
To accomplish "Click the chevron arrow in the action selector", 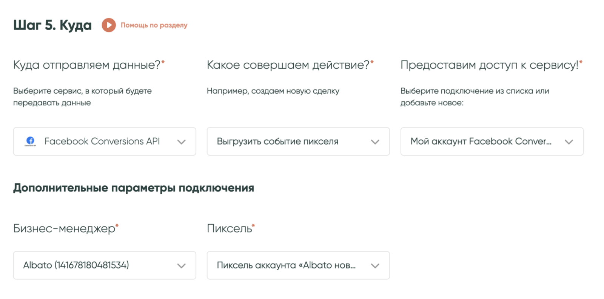I will click(x=375, y=142).
